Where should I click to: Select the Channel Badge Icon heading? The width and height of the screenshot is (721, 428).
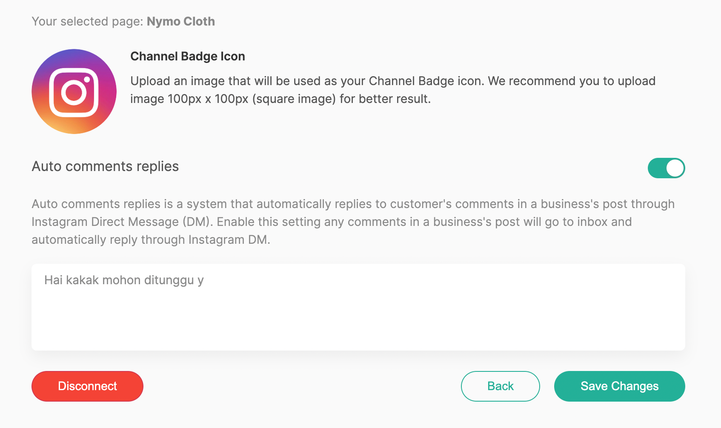pyautogui.click(x=187, y=56)
